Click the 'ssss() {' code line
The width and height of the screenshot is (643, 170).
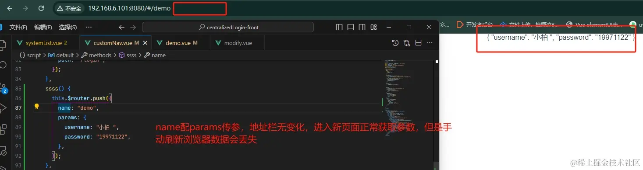pos(58,88)
